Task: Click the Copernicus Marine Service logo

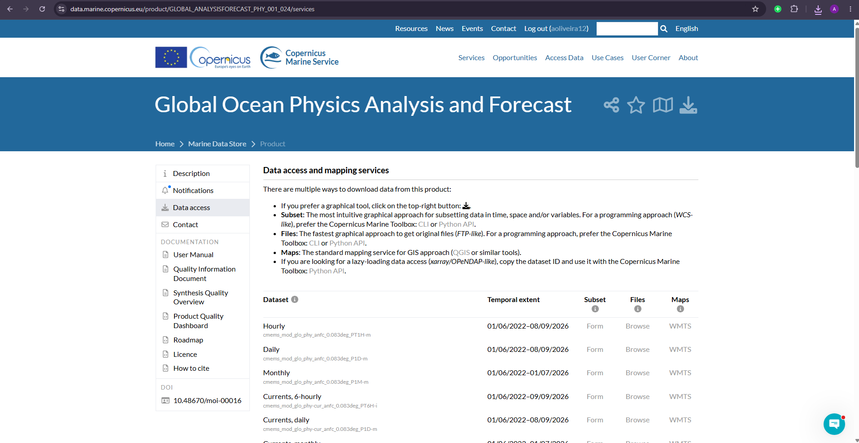Action: pos(299,57)
